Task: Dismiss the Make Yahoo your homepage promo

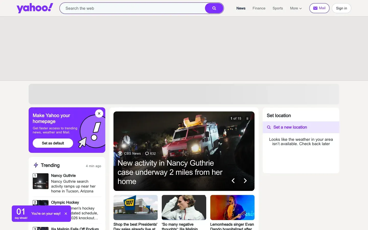Action: 99,113
